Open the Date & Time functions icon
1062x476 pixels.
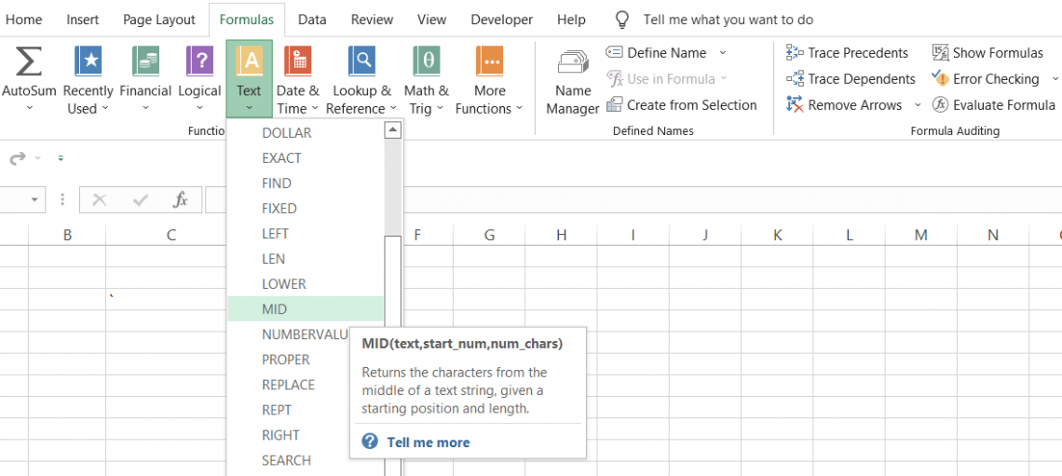click(x=297, y=63)
